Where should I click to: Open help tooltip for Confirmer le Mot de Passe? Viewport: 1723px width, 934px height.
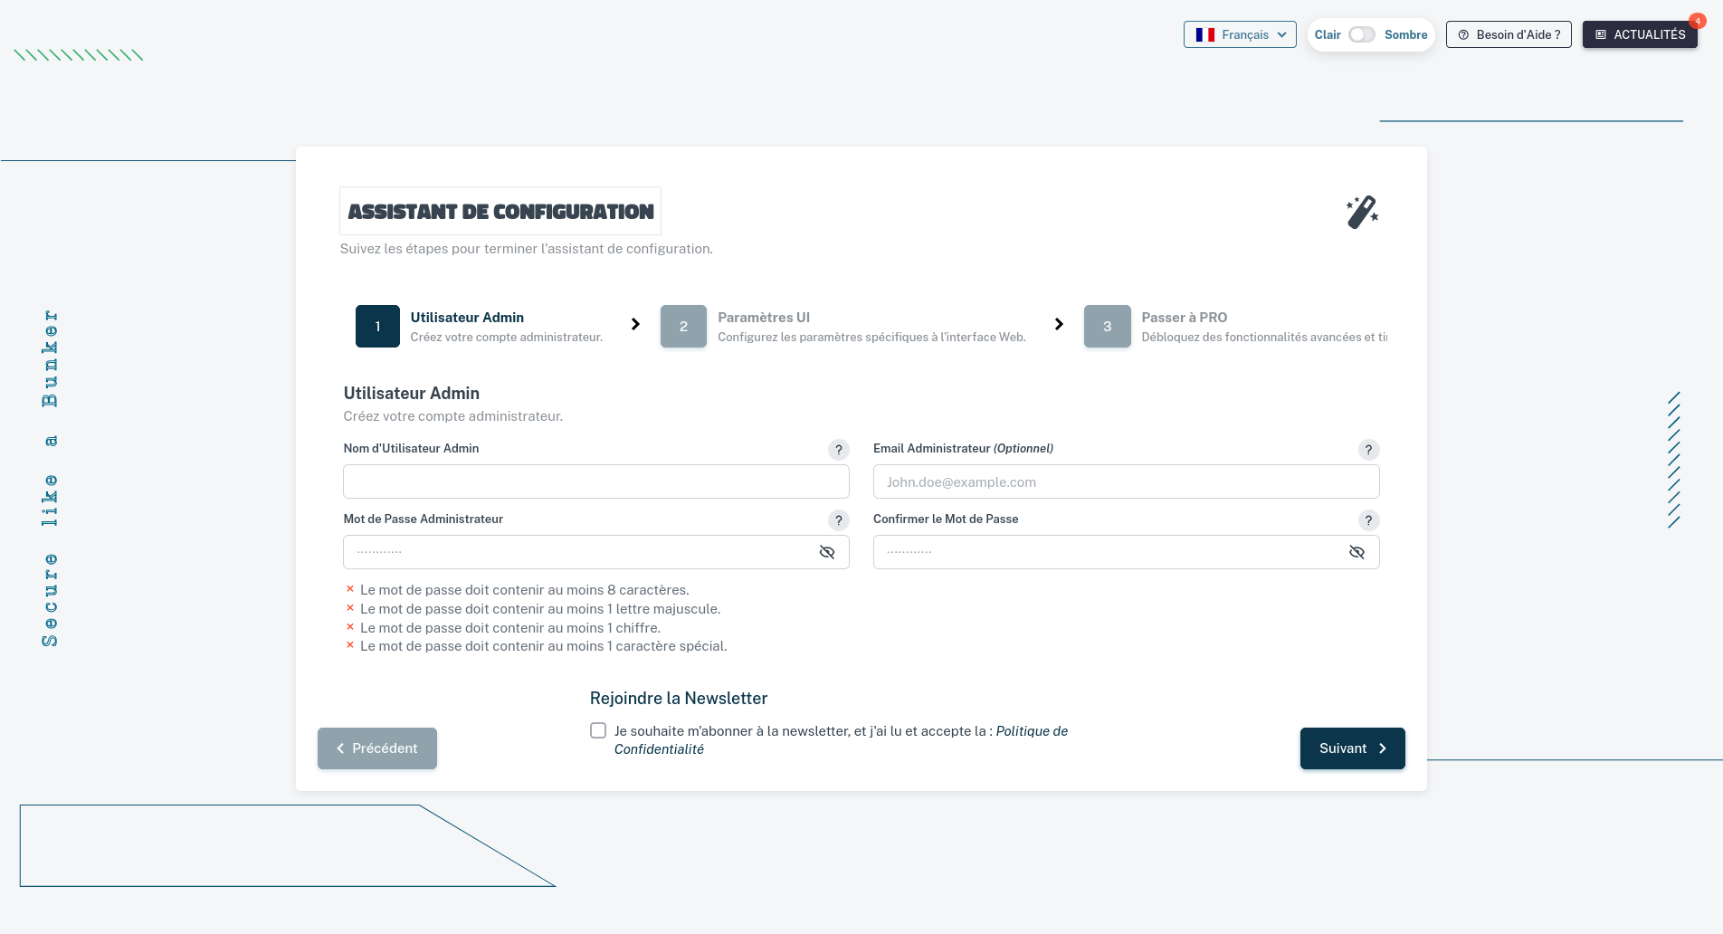pos(1368,520)
